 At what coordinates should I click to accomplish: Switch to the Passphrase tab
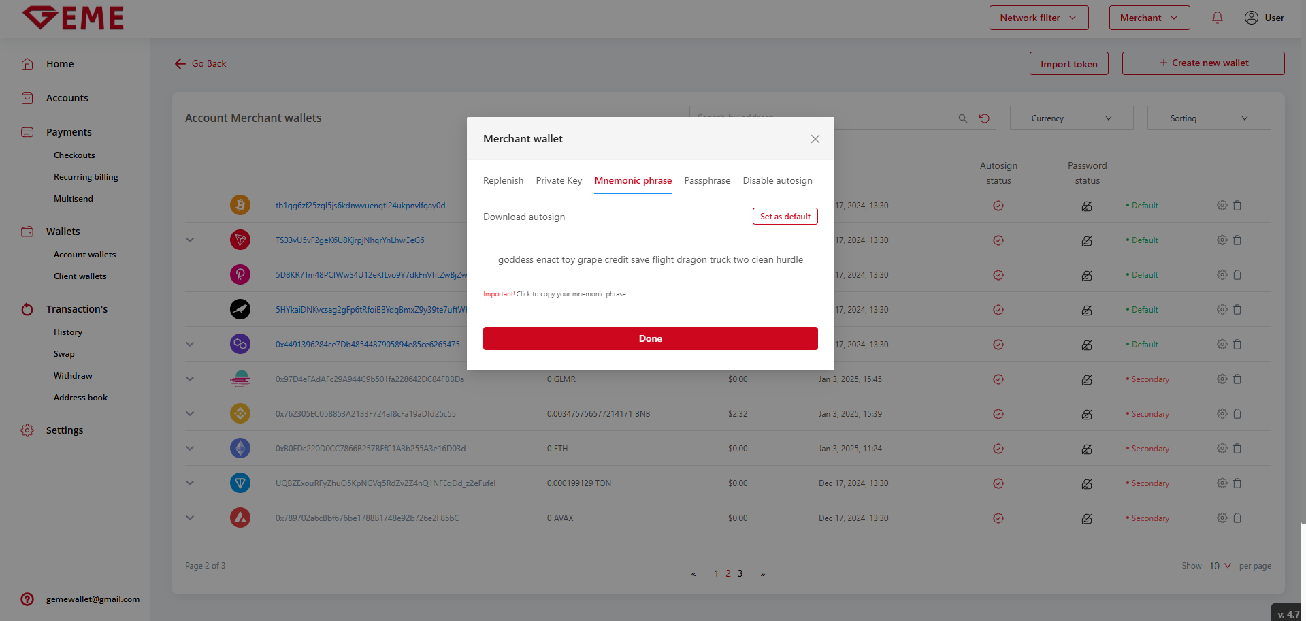[x=707, y=180]
